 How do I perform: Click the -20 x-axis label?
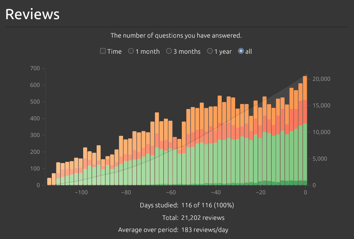coord(260,193)
